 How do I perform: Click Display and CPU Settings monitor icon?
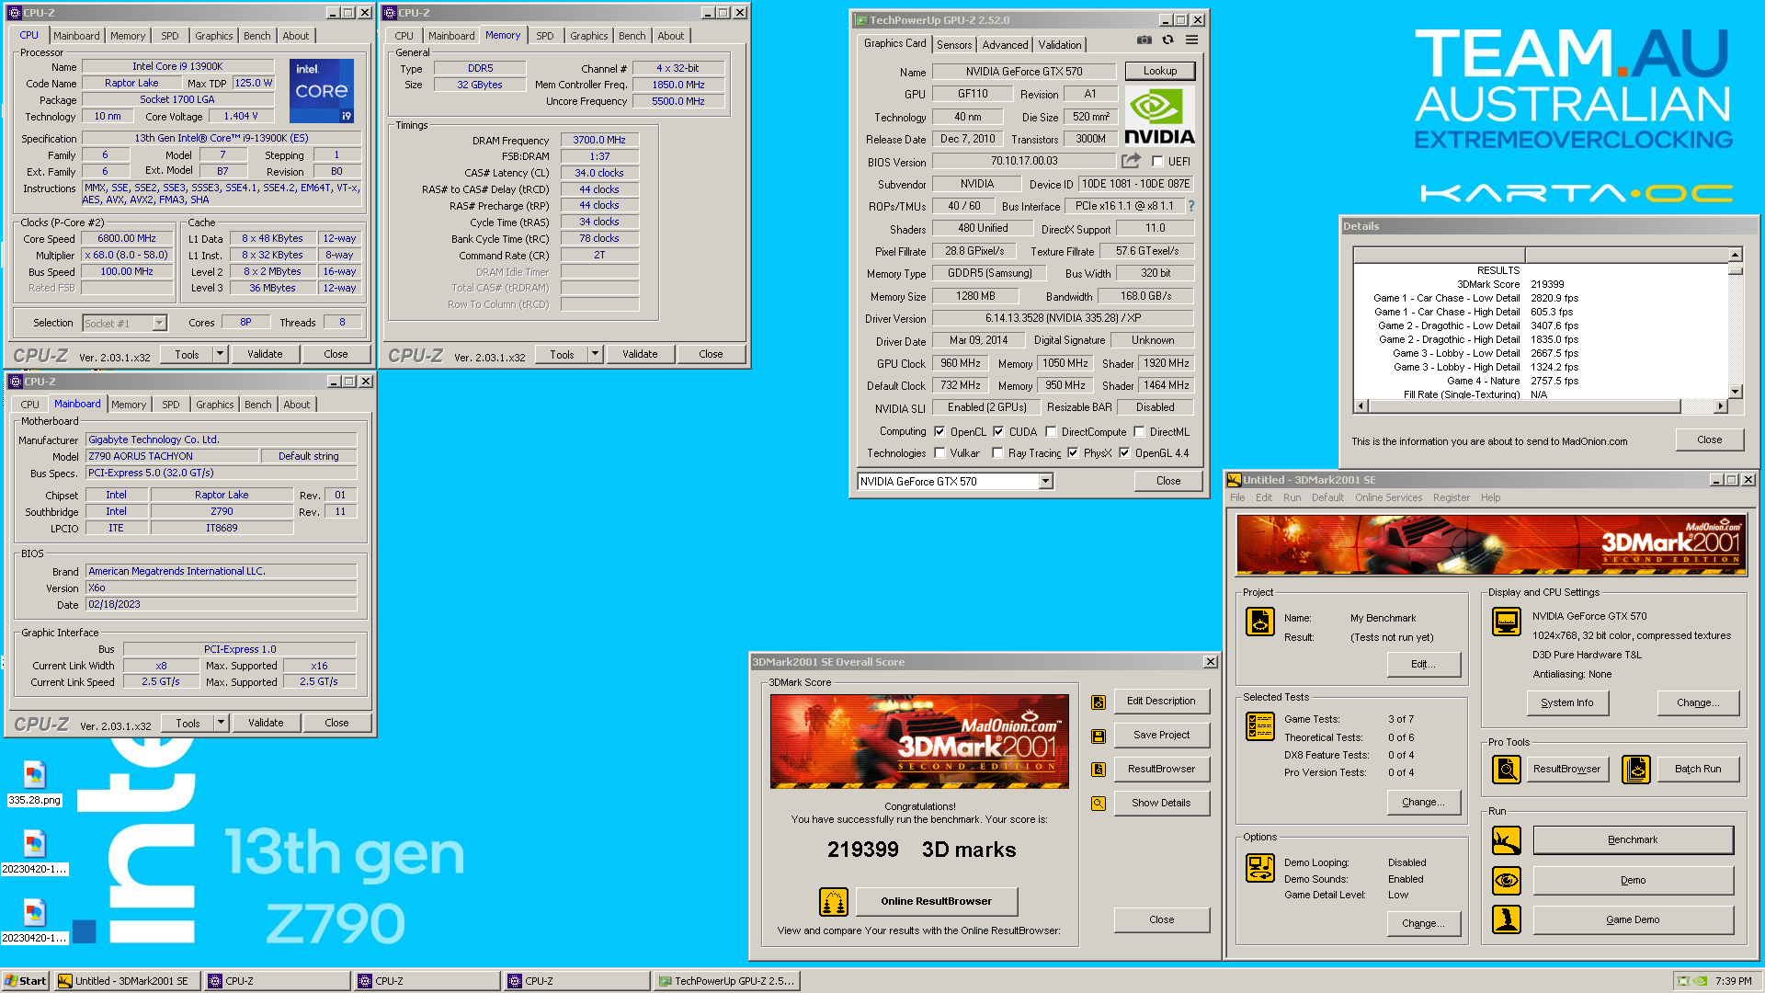[x=1507, y=622]
